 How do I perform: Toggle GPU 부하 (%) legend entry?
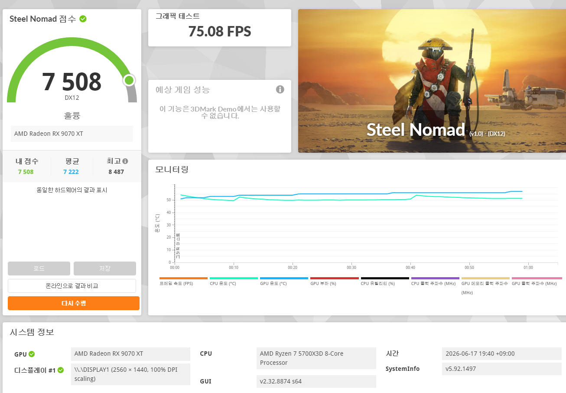334,281
